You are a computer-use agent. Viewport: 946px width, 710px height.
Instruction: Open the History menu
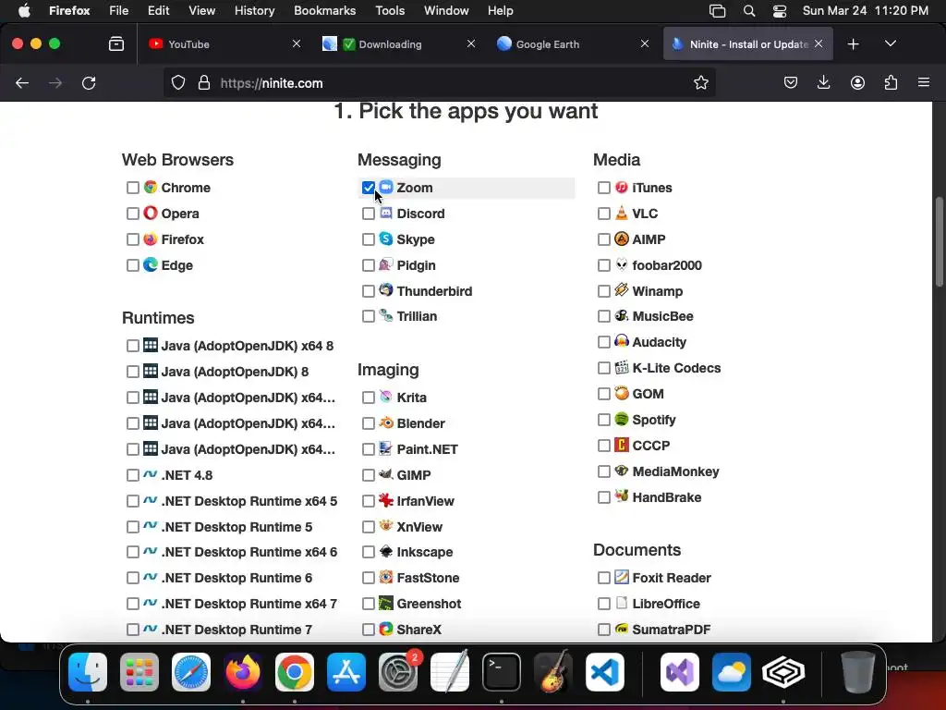click(x=254, y=10)
